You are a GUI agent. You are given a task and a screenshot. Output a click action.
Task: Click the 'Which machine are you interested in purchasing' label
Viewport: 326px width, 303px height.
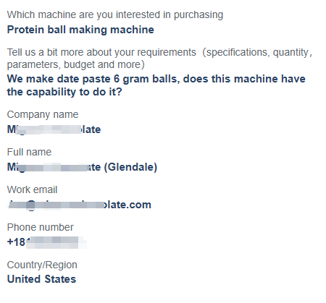tap(115, 15)
